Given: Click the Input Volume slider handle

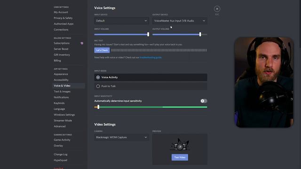Looking at the screenshot, I should pos(148,34).
